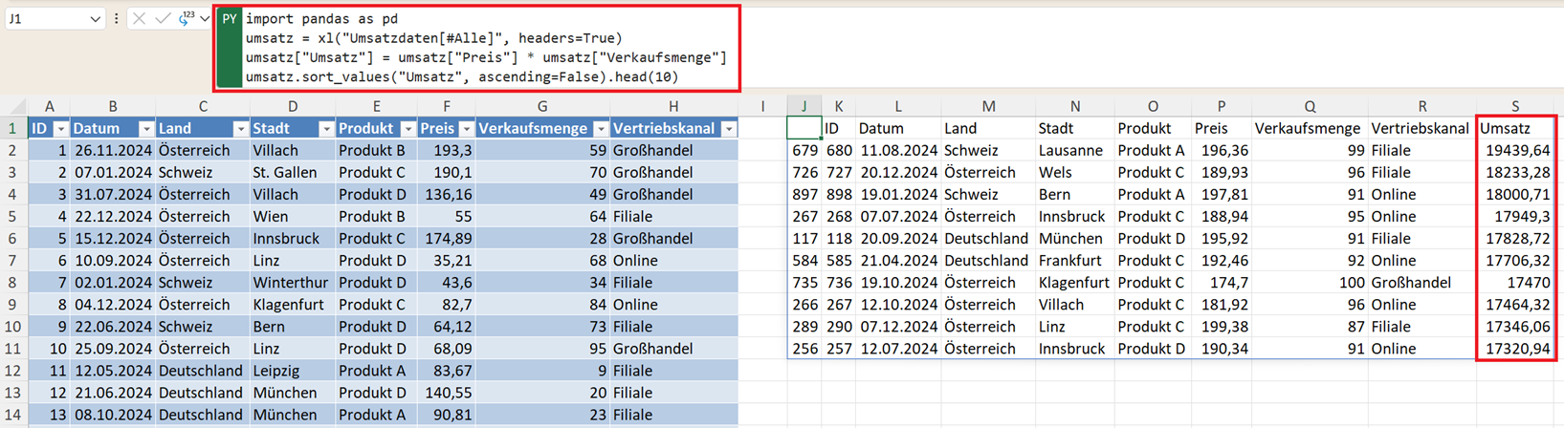1564x428 pixels.
Task: Select column S header
Action: (1514, 106)
